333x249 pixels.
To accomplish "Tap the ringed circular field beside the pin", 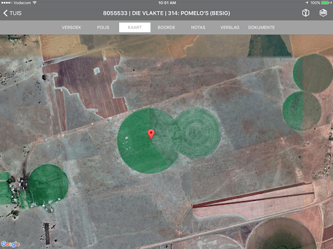I will point(198,133).
